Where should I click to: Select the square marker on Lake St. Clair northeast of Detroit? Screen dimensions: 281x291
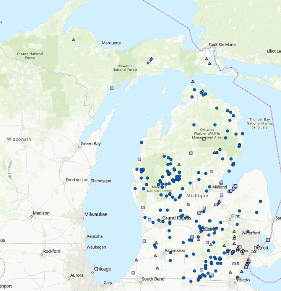point(268,240)
